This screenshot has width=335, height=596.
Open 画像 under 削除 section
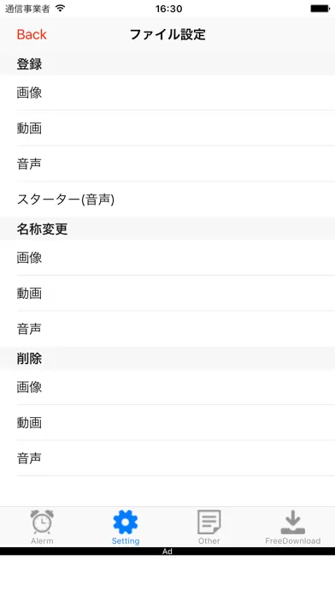167,387
